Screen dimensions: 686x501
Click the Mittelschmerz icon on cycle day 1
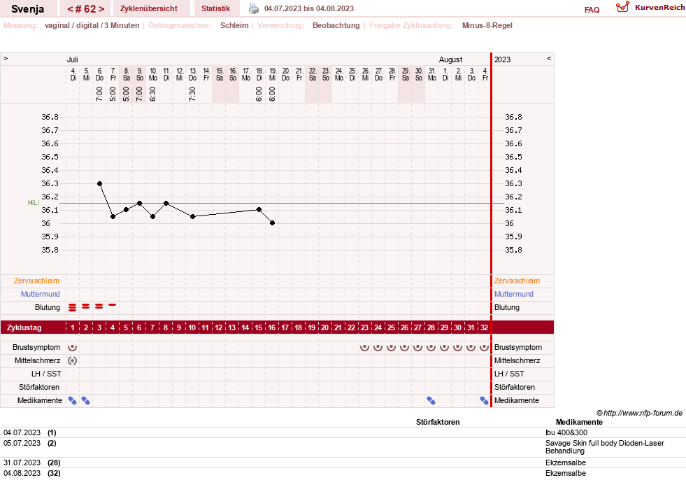click(x=73, y=360)
